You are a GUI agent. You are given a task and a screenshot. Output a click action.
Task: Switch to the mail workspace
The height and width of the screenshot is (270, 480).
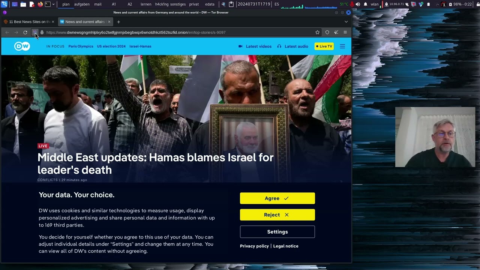coord(98,4)
